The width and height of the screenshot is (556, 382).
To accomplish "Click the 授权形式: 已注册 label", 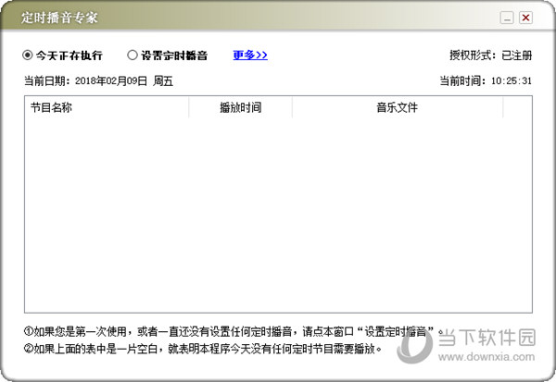I will [x=488, y=55].
